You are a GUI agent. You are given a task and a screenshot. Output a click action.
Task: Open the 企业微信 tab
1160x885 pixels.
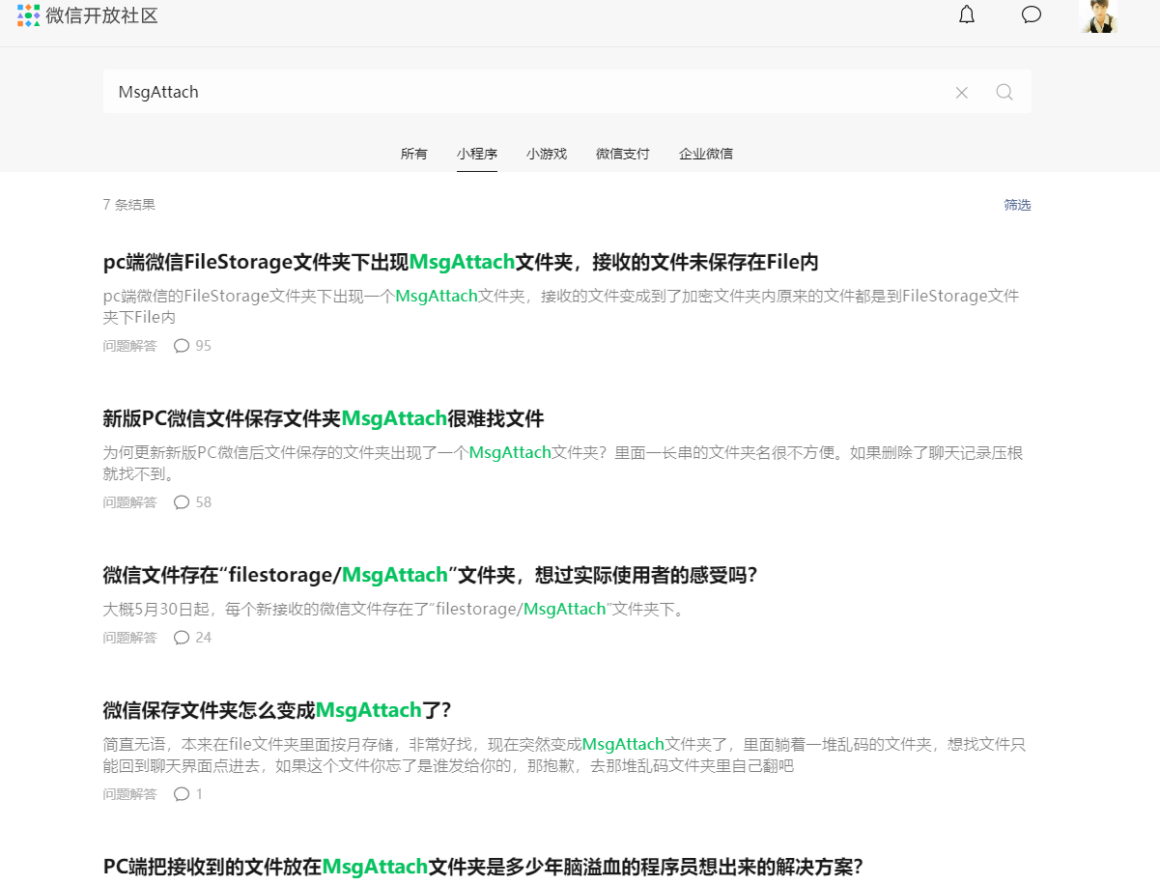click(x=706, y=154)
